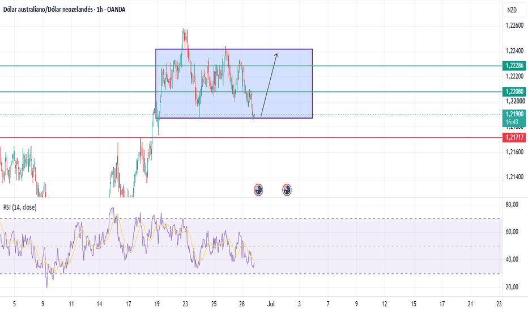This screenshot has height=312, width=528.
Task: Click the 1,21400 price axis value
Action: (514, 177)
